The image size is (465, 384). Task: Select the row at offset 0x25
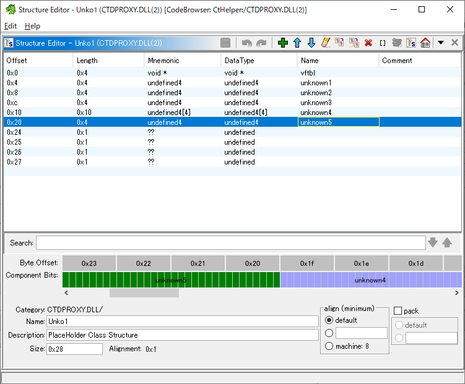233,142
